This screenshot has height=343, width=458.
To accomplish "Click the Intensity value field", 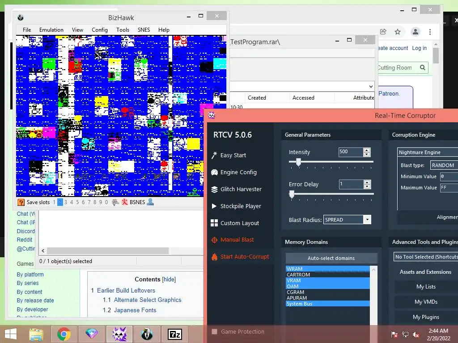I will [x=351, y=152].
